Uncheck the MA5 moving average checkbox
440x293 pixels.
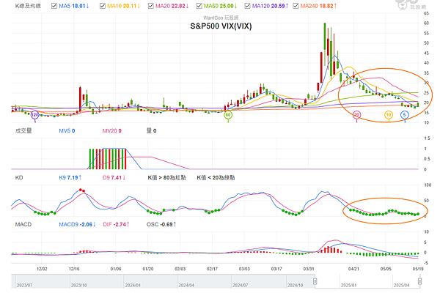(x=54, y=6)
